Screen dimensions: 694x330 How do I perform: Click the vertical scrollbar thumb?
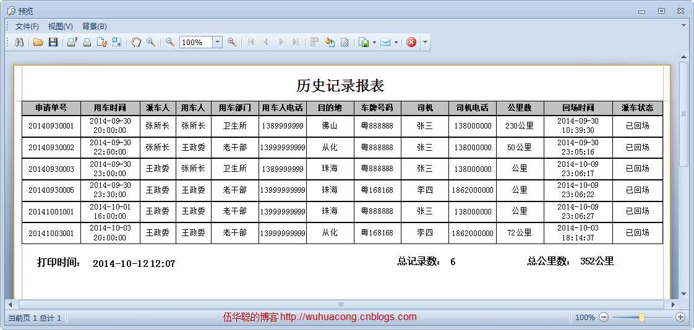point(684,114)
